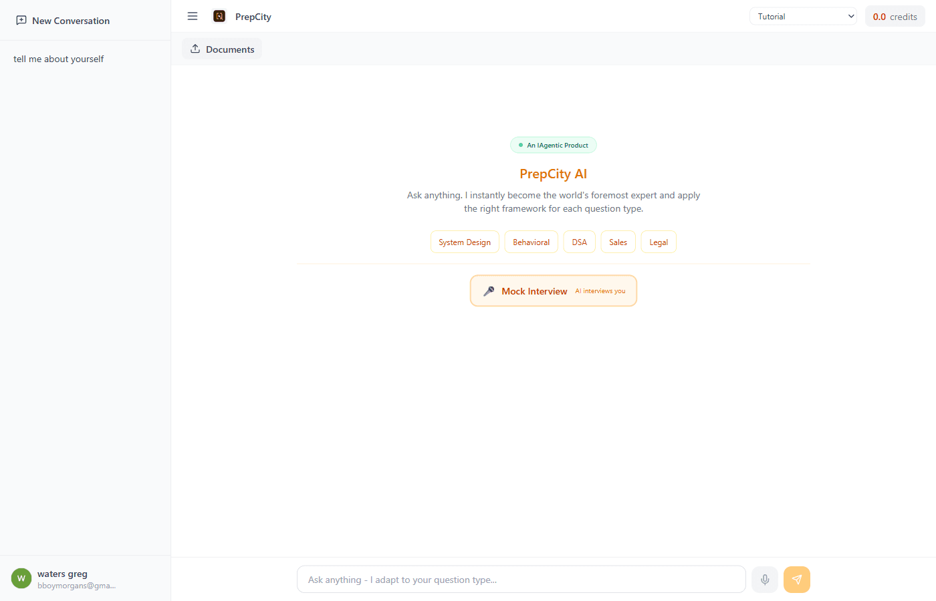The height and width of the screenshot is (601, 936).
Task: Open the waters greg profile avatar
Action: click(21, 578)
